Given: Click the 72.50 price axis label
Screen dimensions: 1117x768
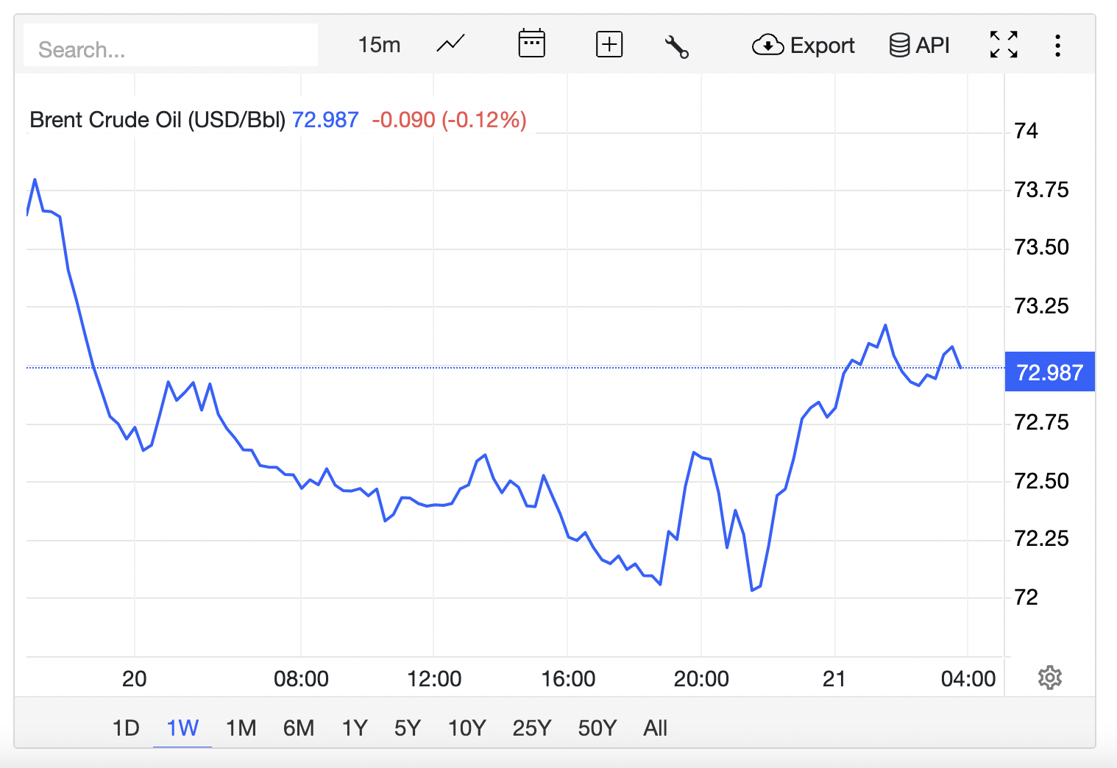Looking at the screenshot, I should 1041,481.
